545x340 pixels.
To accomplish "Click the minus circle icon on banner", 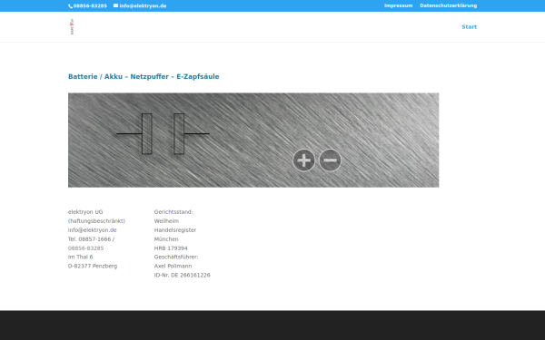I will point(330,160).
